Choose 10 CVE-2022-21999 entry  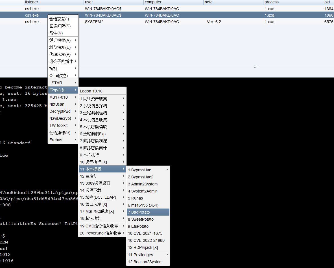(148, 240)
